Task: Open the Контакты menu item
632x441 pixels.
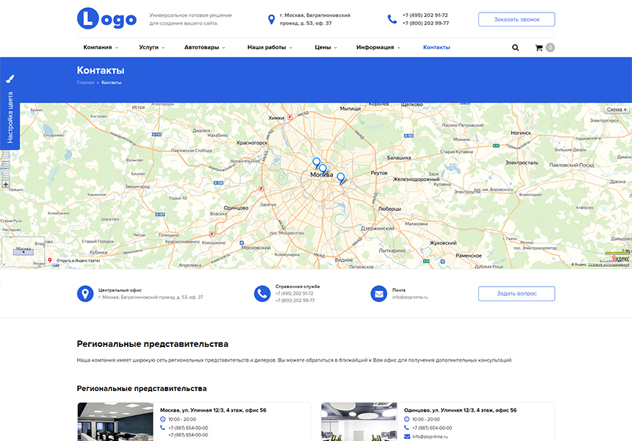Action: [x=437, y=48]
